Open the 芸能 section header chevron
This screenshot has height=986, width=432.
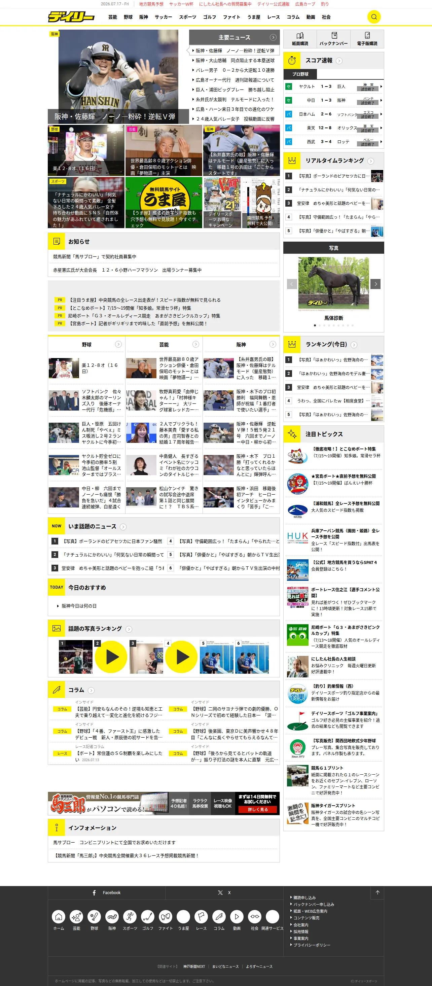(195, 344)
